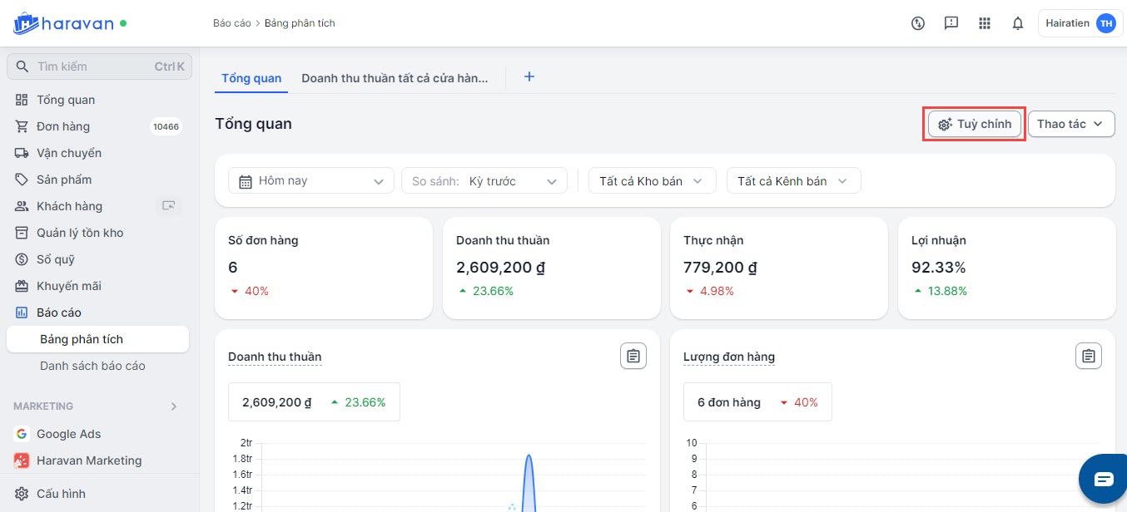The width and height of the screenshot is (1127, 512).
Task: Open the feedback message icon in header
Action: [x=951, y=23]
